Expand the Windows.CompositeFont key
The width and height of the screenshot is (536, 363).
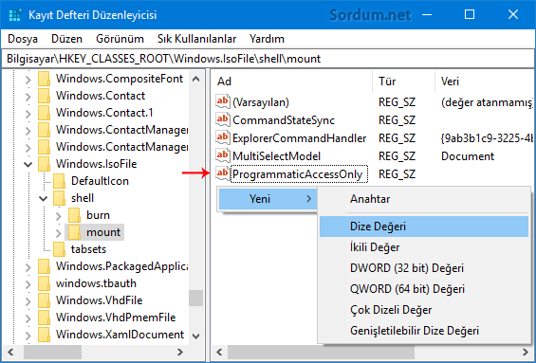(28, 80)
